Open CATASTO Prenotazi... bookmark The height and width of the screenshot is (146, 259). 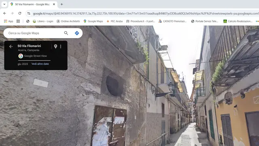point(172,21)
